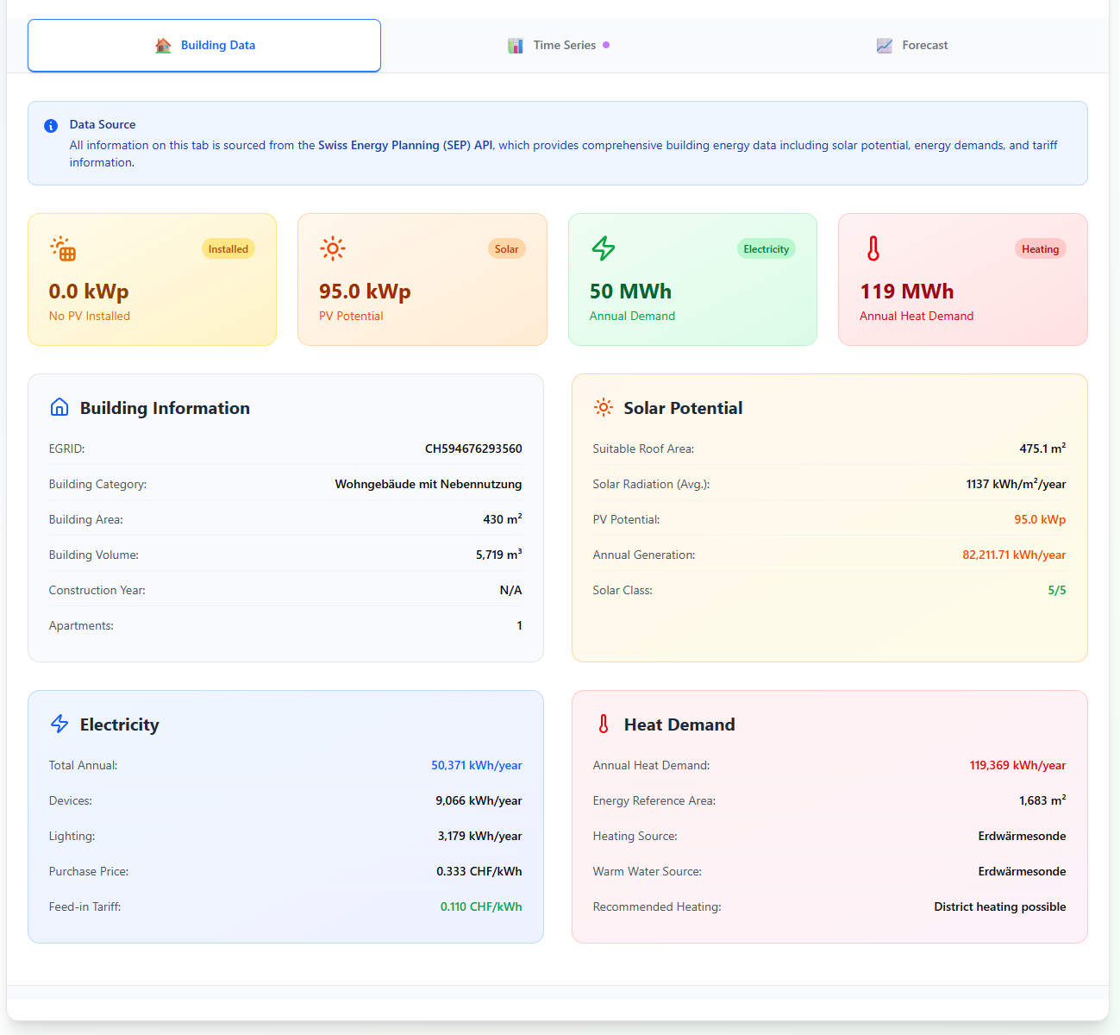The height and width of the screenshot is (1035, 1120).
Task: Click the sun icon on PV Potential card
Action: tap(333, 248)
